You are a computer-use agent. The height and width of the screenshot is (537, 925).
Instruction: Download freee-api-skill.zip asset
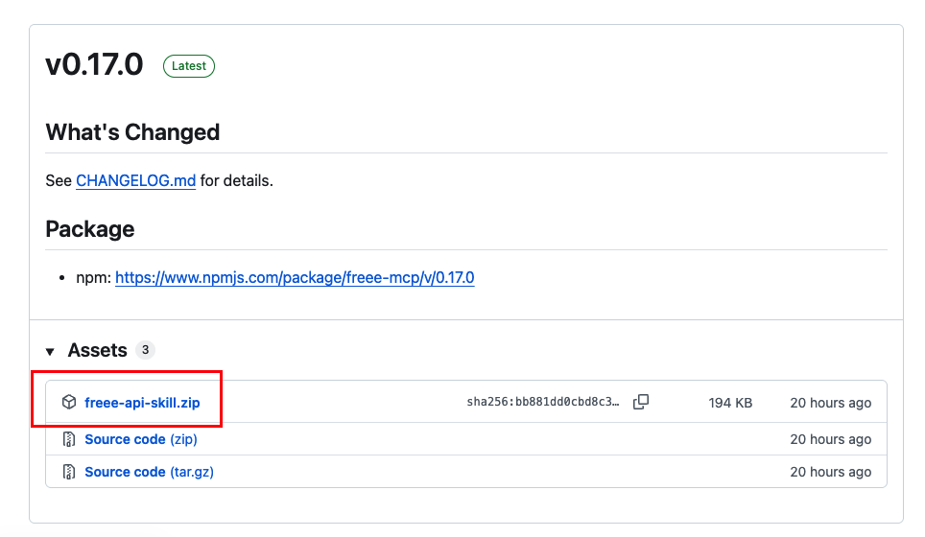point(142,403)
